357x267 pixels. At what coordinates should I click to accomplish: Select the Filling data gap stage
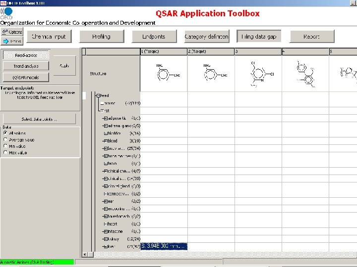point(259,36)
